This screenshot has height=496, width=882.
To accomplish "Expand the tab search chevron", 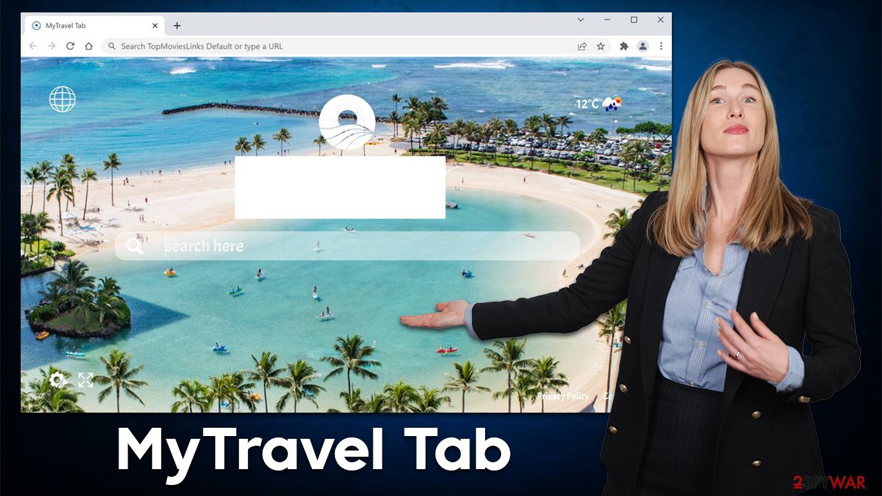I will point(581,20).
